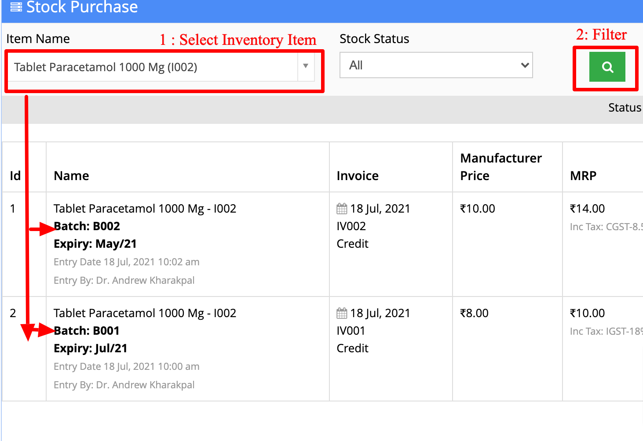Select Batch: B001 text in row 2
The image size is (643, 441).
86,331
